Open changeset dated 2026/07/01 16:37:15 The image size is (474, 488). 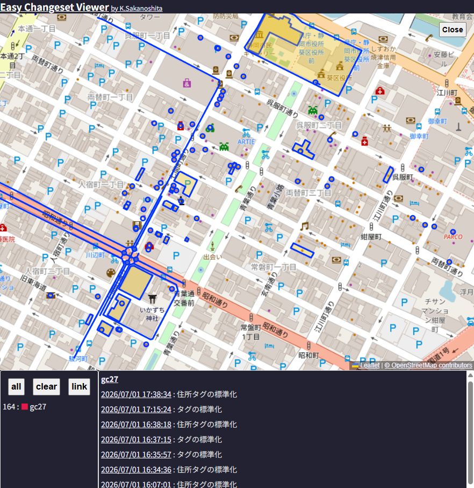click(x=136, y=440)
